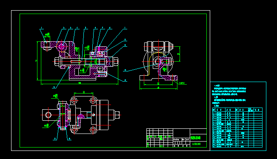
Task: Click the cyan parts list table
Action: [x=237, y=128]
